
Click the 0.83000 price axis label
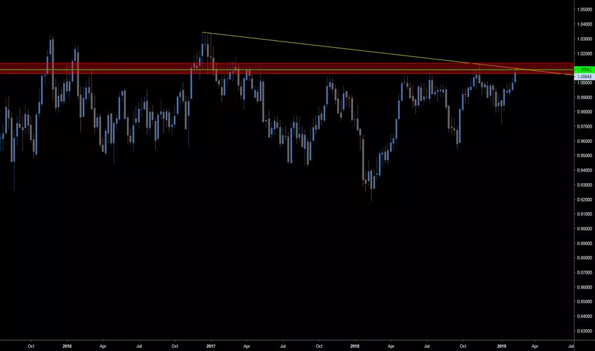pyautogui.click(x=585, y=331)
